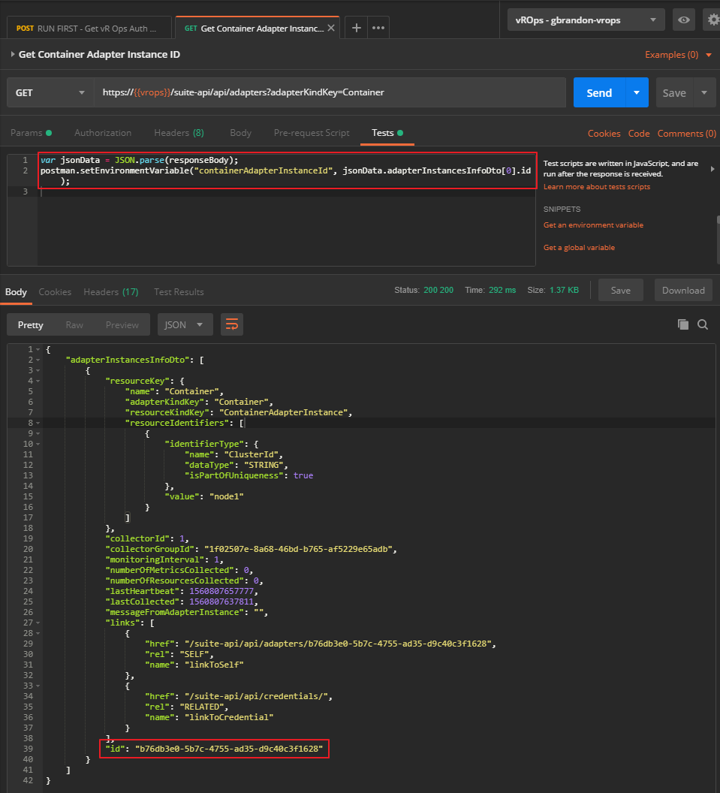720x793 pixels.
Task: Toggle the wrap lines icon in response
Action: (232, 324)
